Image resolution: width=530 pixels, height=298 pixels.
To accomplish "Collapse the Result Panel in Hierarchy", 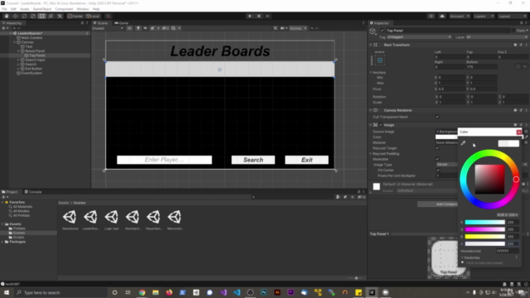I will coord(18,51).
